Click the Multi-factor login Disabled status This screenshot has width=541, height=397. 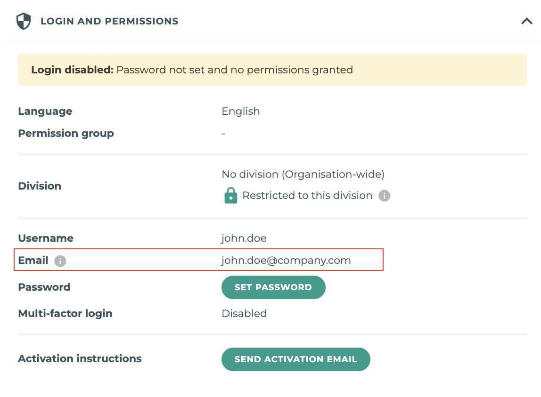click(x=244, y=313)
